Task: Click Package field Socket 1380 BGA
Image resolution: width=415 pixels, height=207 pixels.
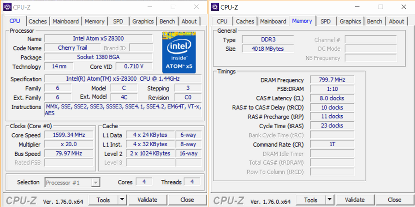Action: tap(99, 57)
